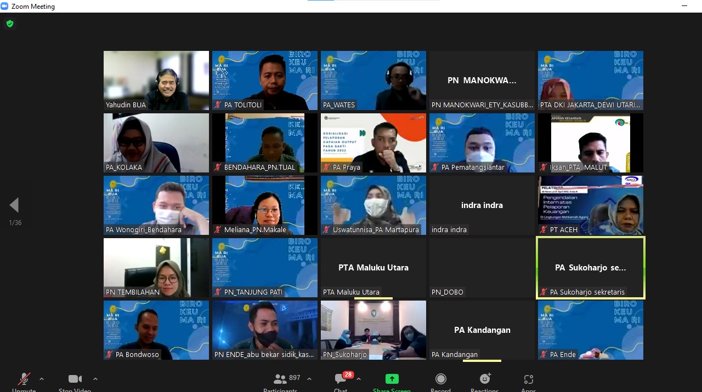Go to previous gallery page arrow
702x392 pixels.
(14, 205)
